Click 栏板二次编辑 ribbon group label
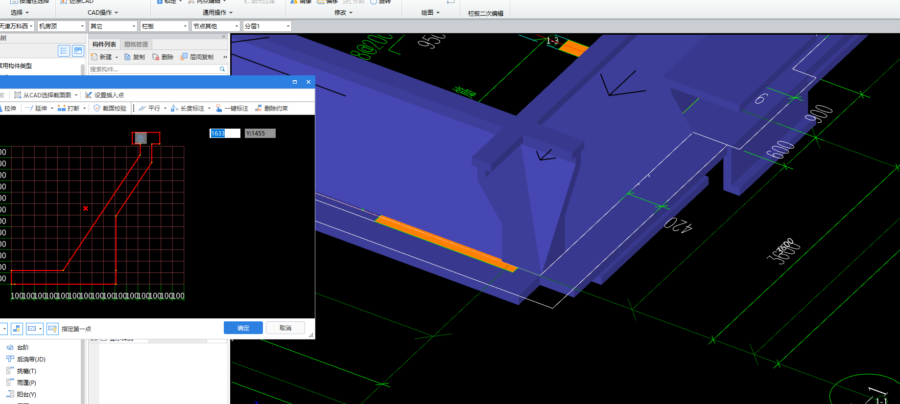900x404 pixels. pos(486,13)
